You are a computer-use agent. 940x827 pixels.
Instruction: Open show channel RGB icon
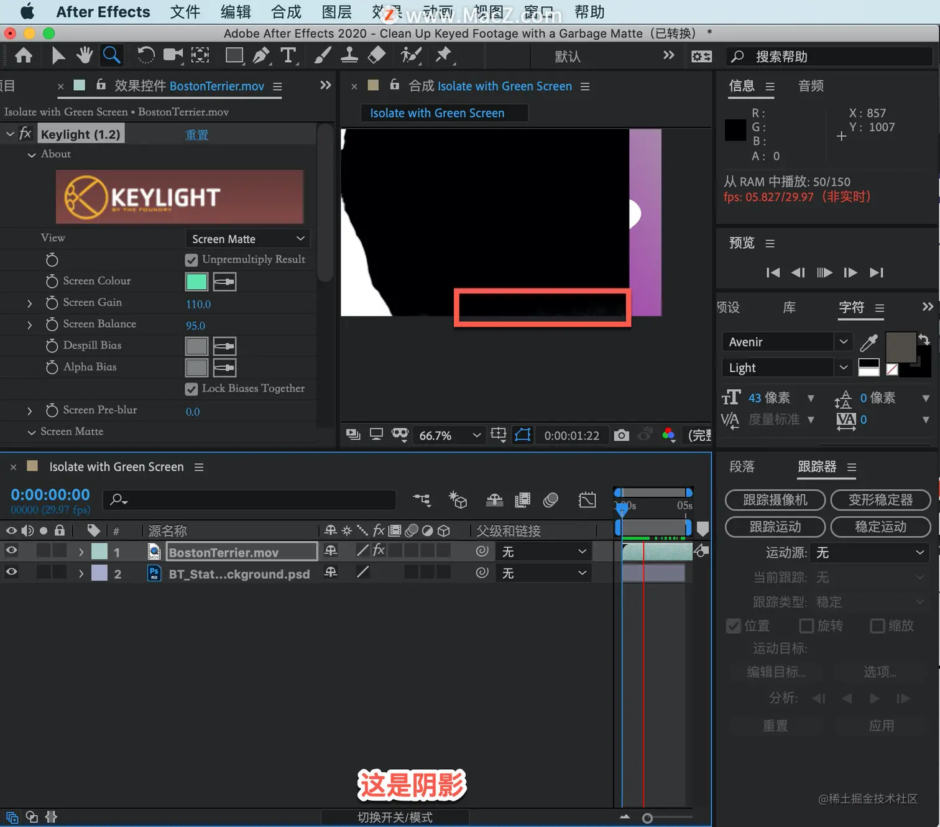pyautogui.click(x=669, y=435)
